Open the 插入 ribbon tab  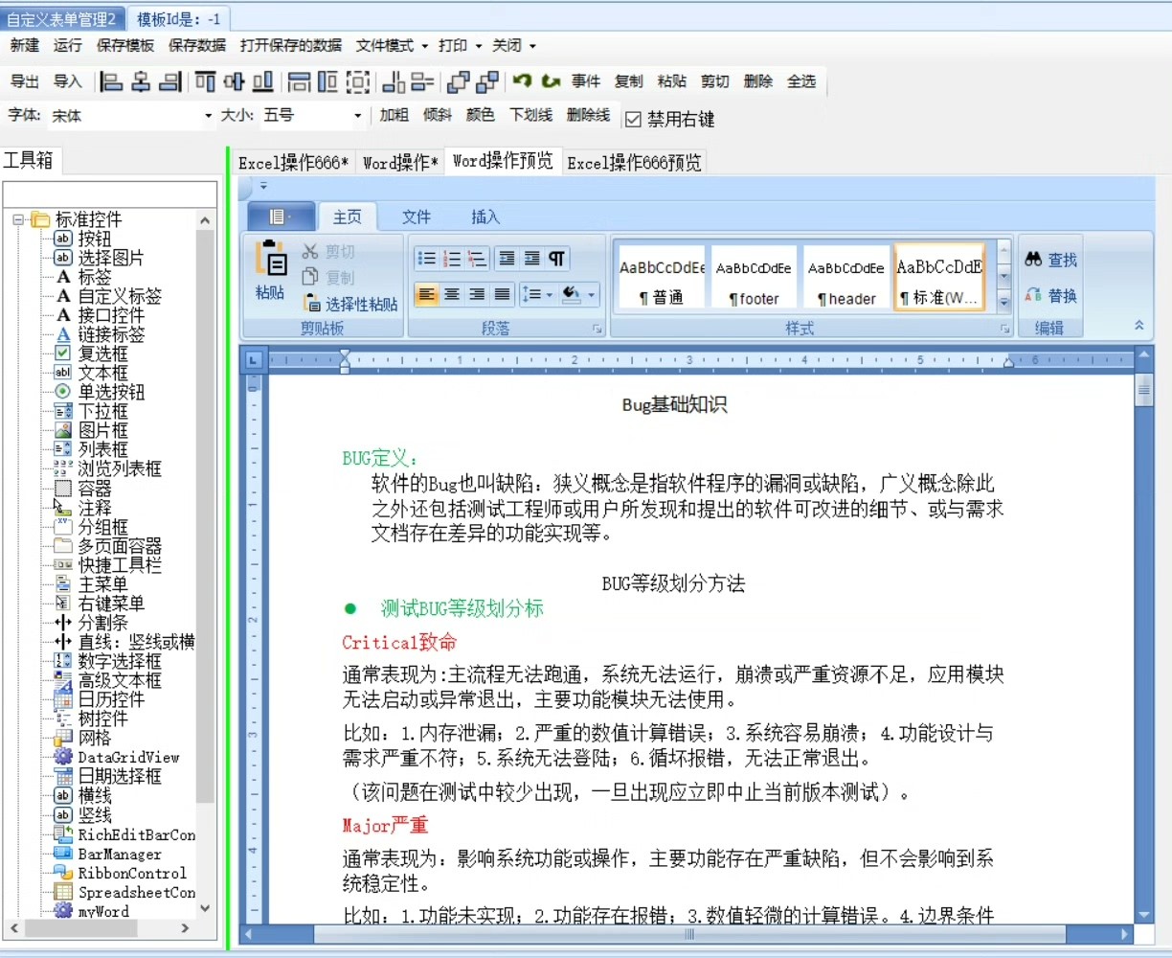pos(485,217)
